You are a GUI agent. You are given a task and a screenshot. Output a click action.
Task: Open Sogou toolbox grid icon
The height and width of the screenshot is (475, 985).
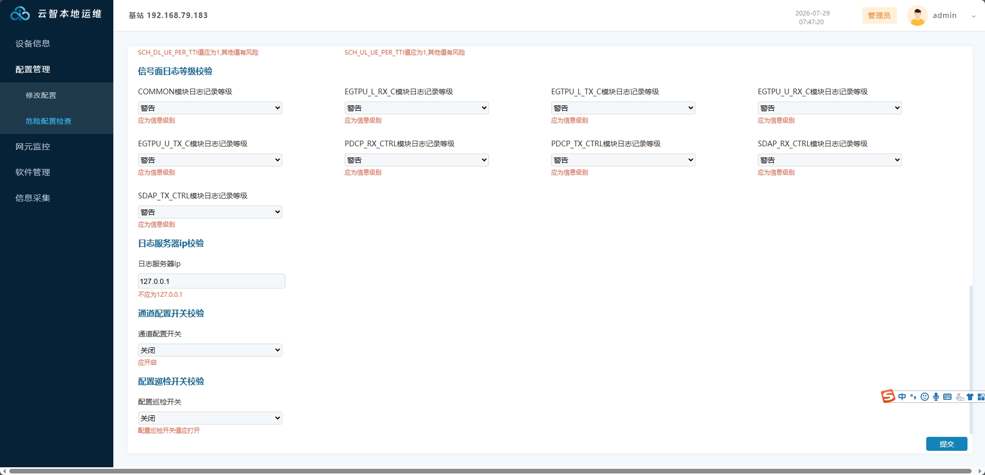pos(981,397)
